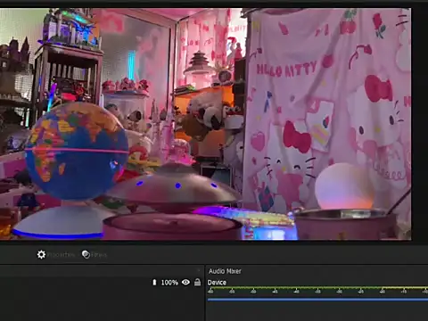Toggle source visibility eye icon

click(185, 282)
